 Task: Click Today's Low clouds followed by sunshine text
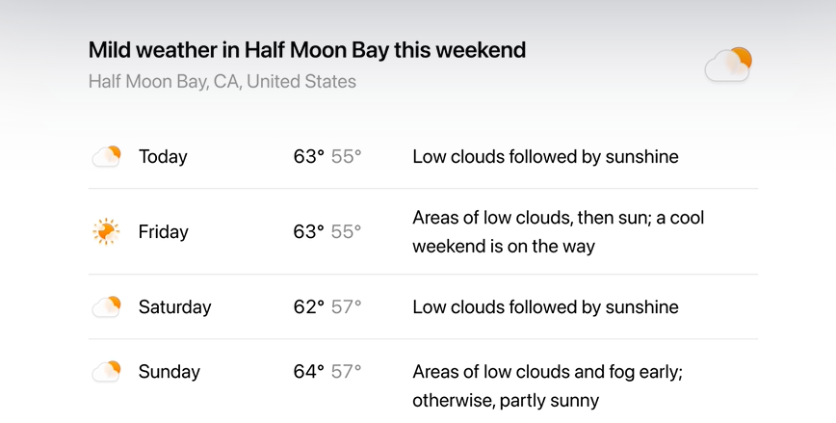point(545,157)
